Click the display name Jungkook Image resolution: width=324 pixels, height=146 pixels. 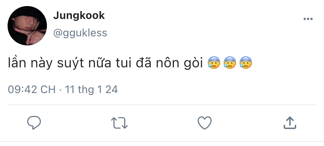pyautogui.click(x=79, y=16)
